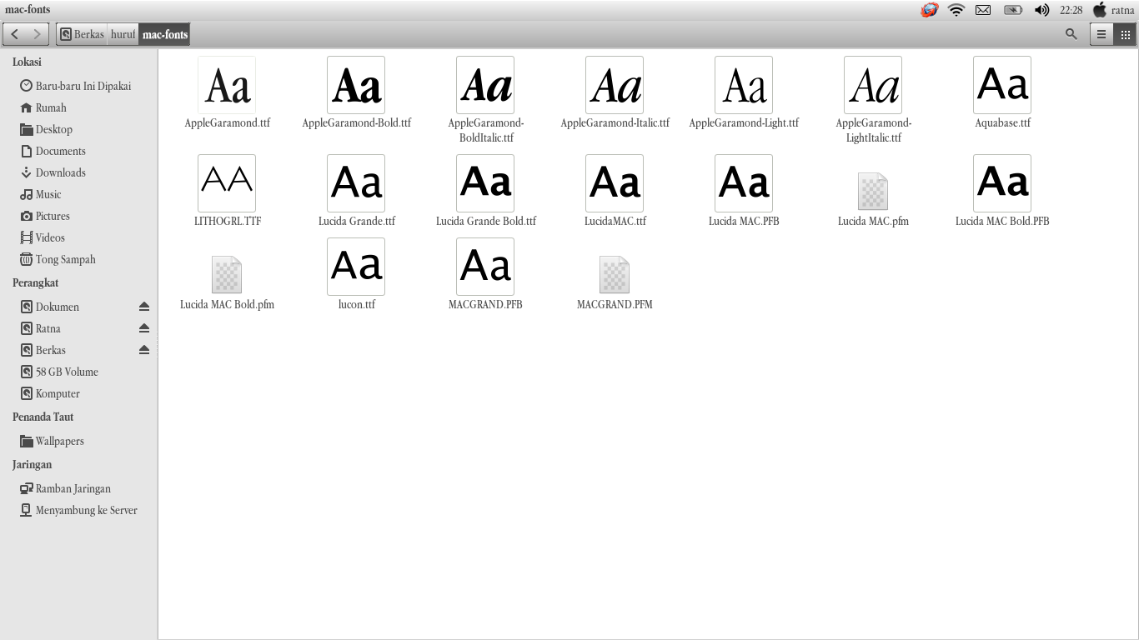
Task: Select the Lucida MAC.pfm file
Action: click(873, 199)
